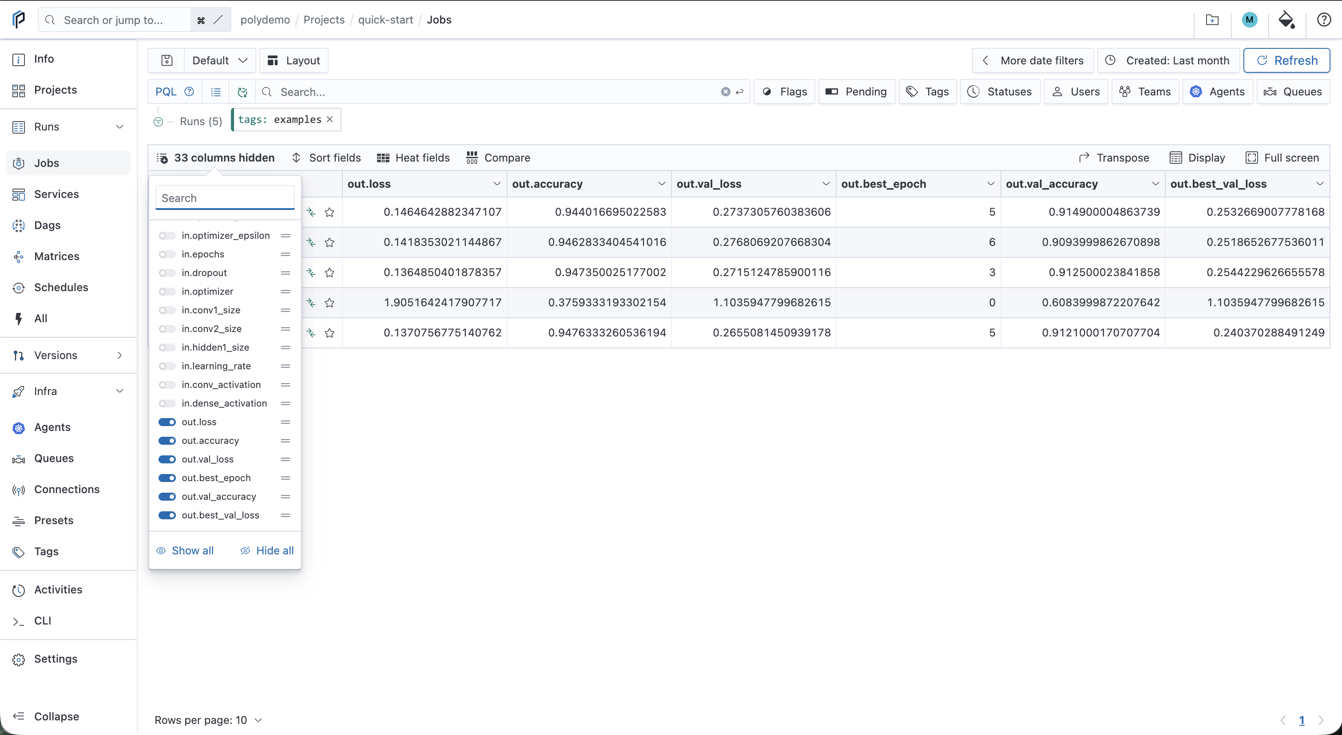This screenshot has height=735, width=1342.
Task: Star the run with loss 1.9051642417907717
Action: coord(329,303)
